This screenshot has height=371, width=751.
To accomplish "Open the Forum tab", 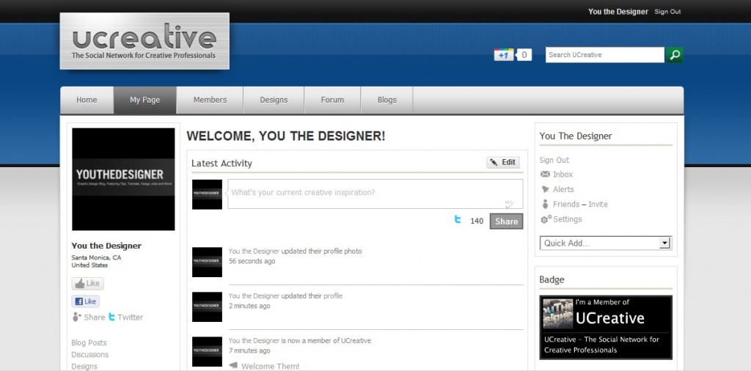I will pos(332,100).
